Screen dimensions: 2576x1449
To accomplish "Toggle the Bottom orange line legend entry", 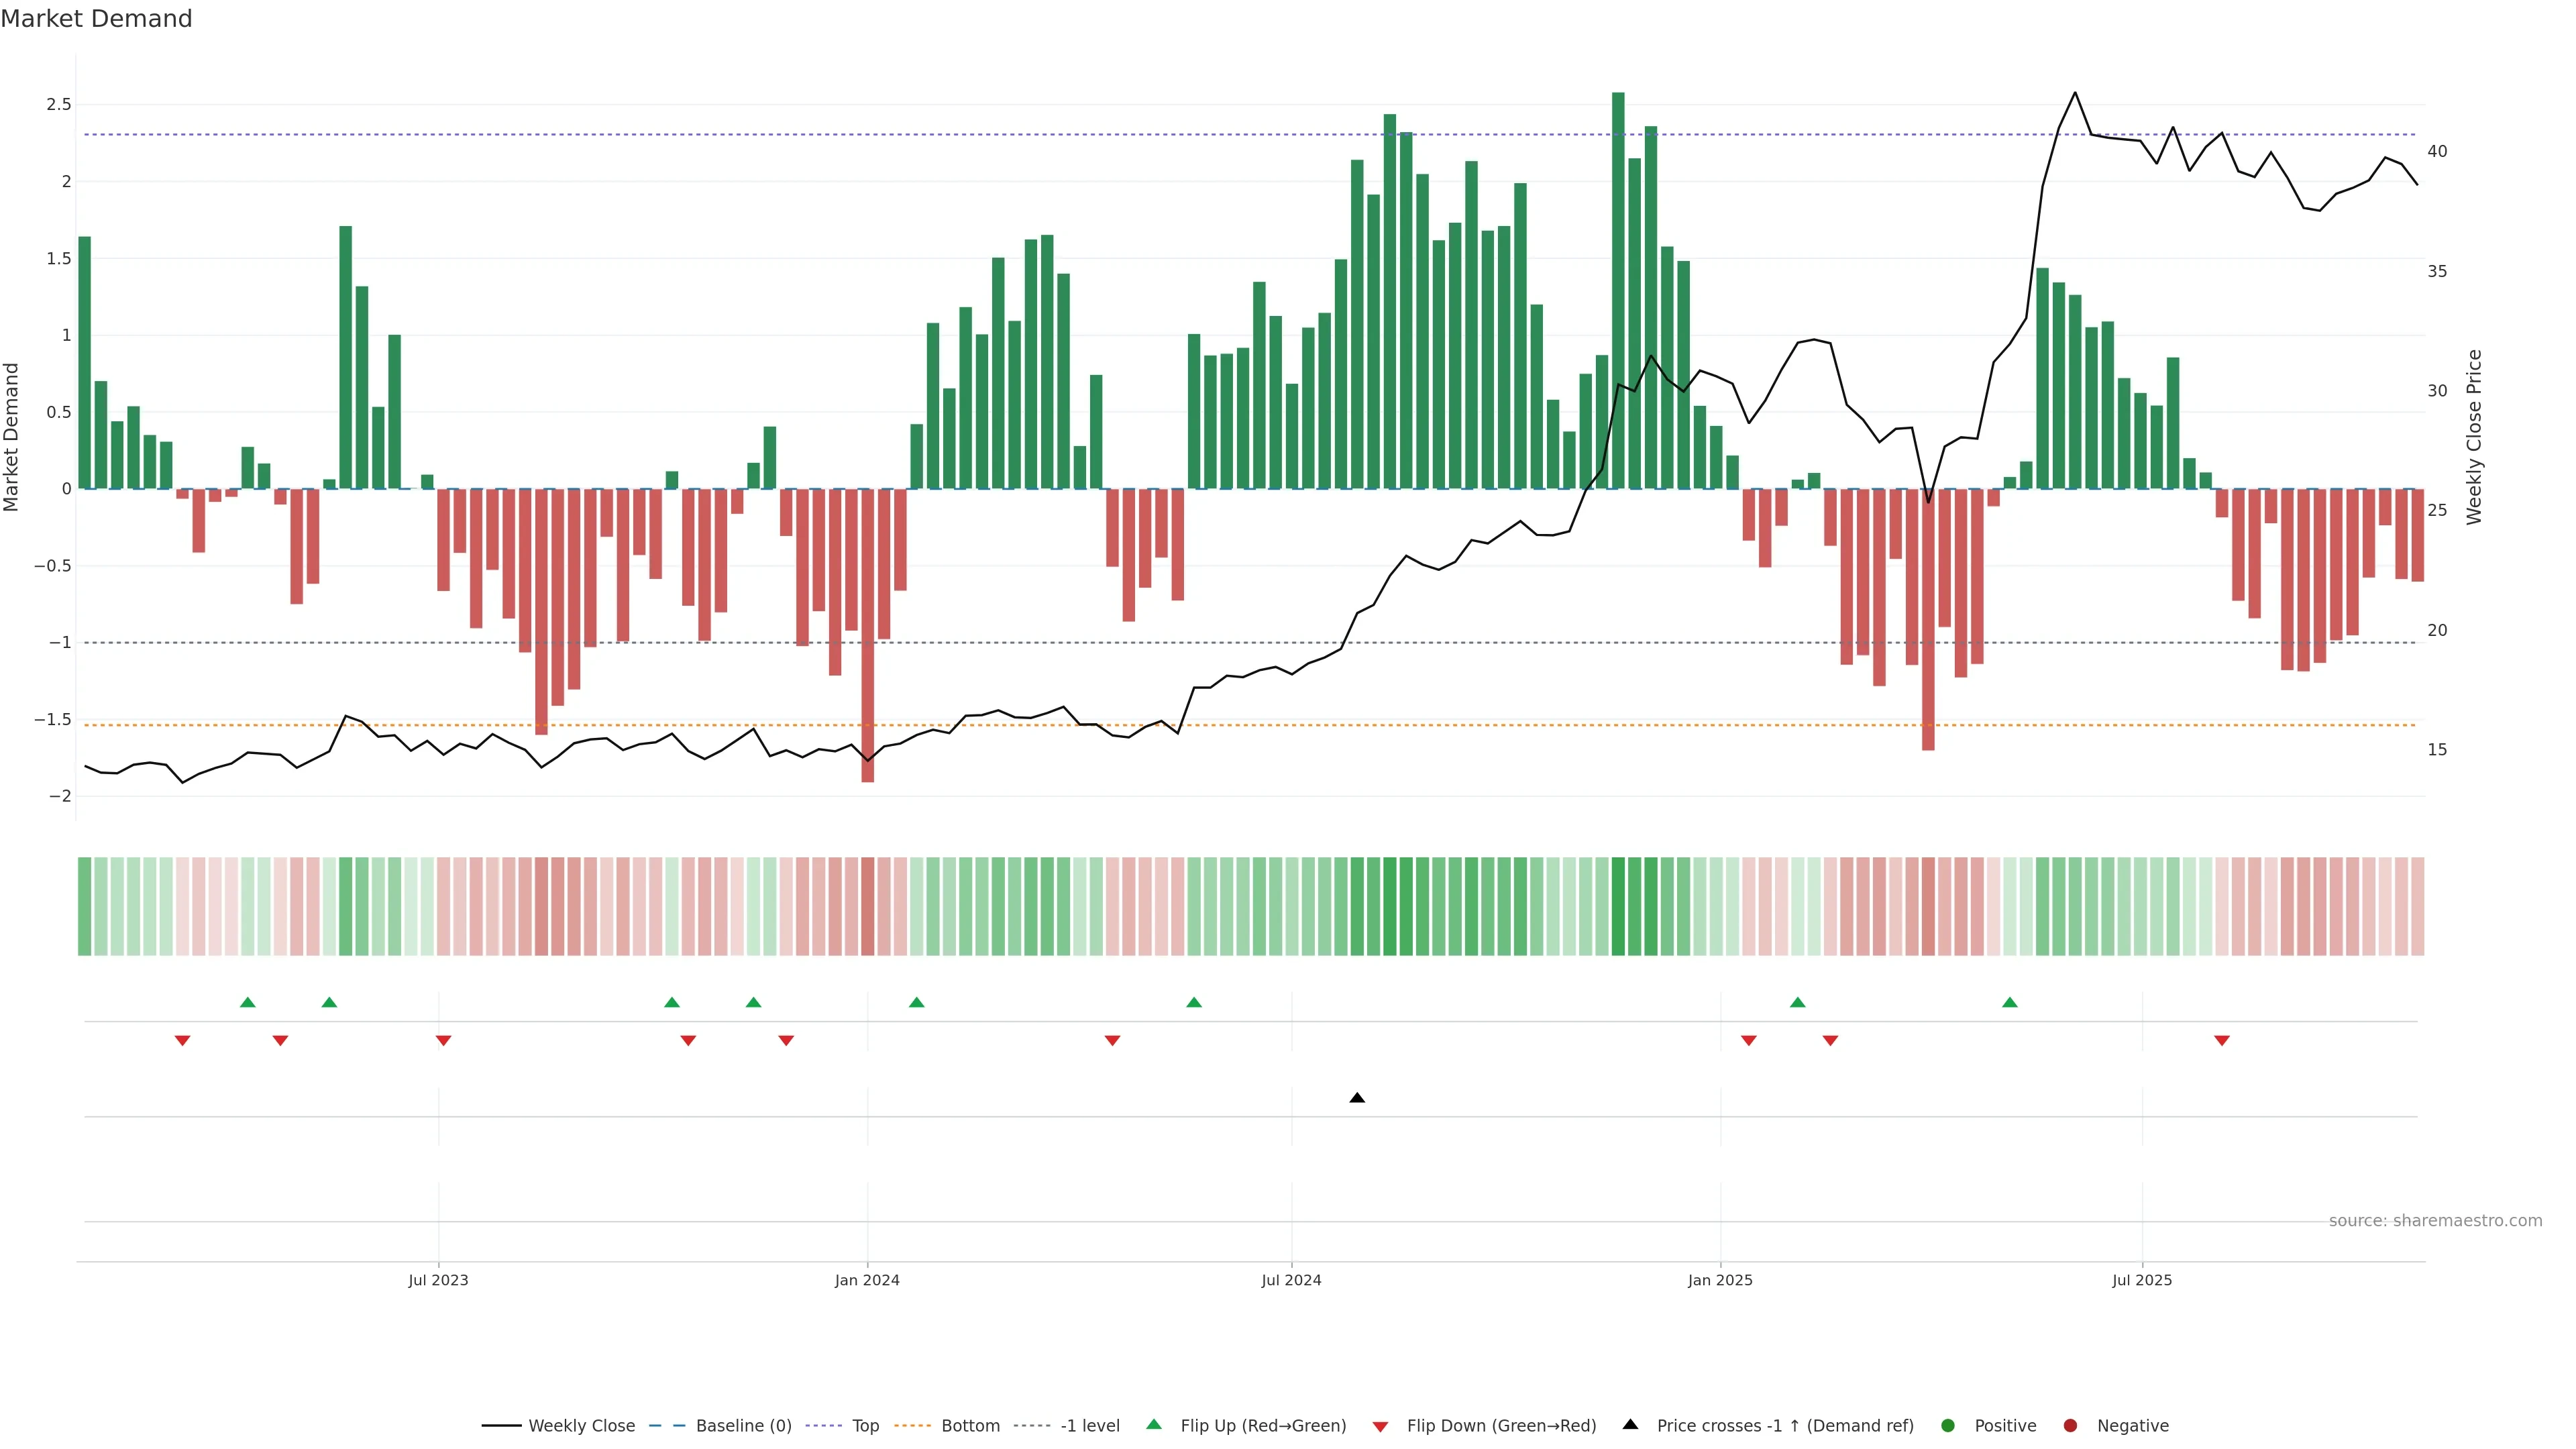I will click(x=970, y=1425).
